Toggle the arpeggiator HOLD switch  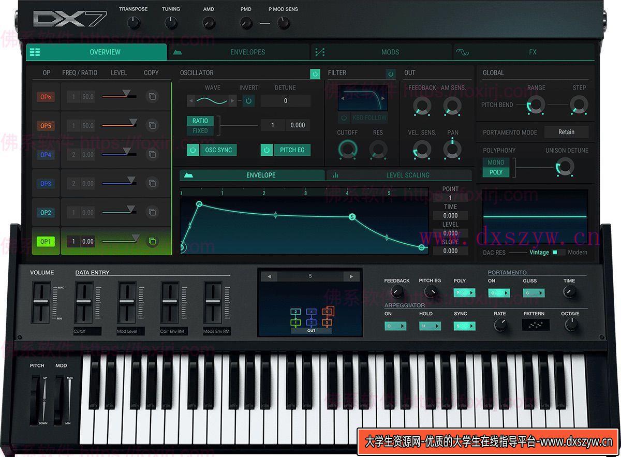click(x=430, y=326)
